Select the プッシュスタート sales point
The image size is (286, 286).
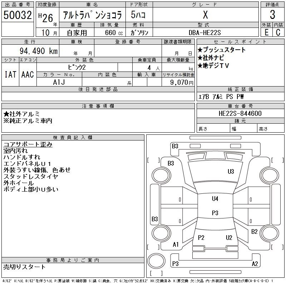coord(222,50)
